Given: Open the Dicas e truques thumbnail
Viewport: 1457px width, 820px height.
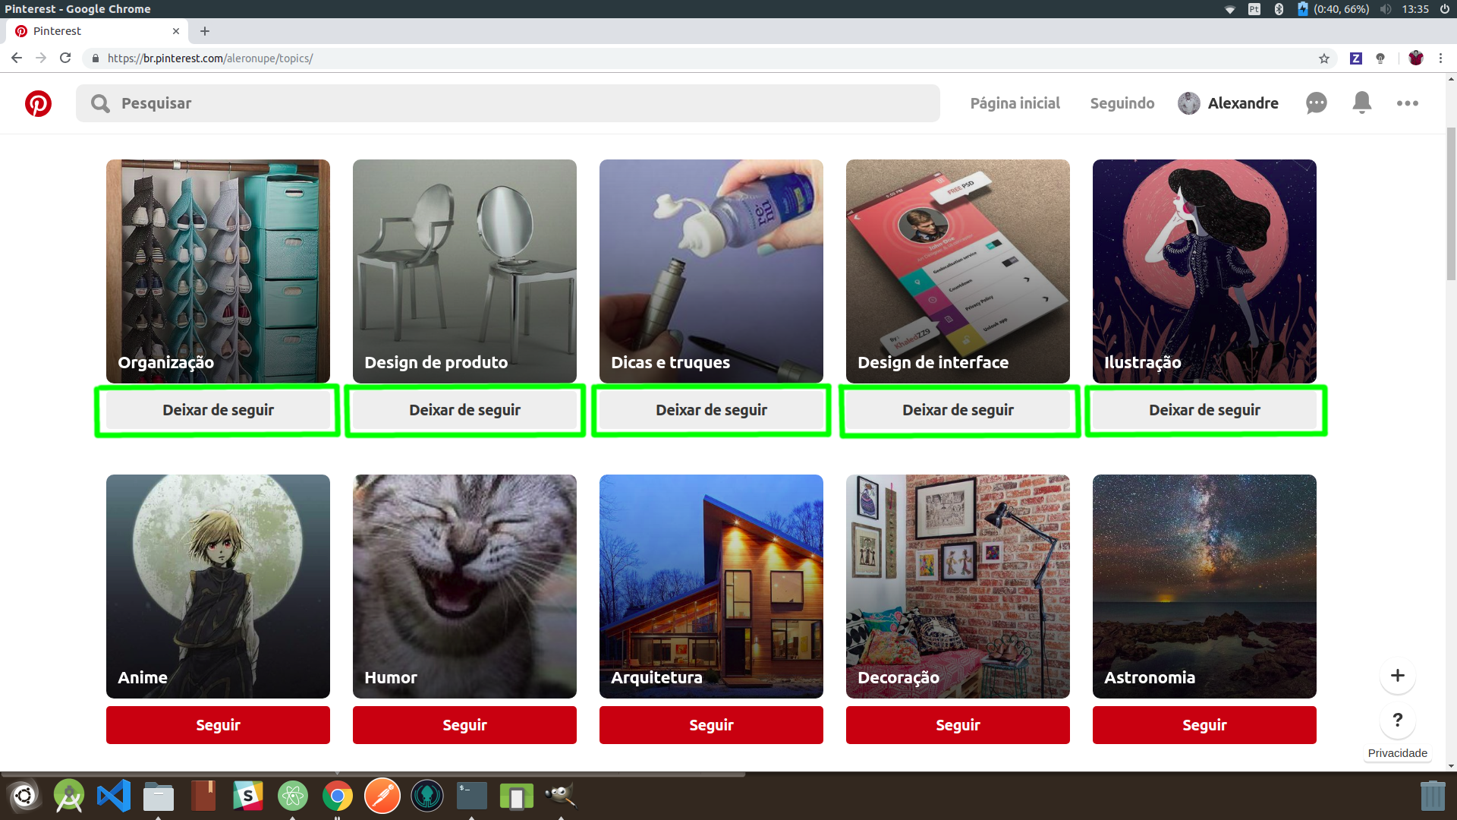Looking at the screenshot, I should 711,271.
